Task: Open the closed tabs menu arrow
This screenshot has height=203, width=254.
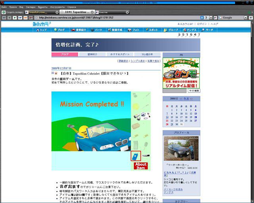Action: 252,12
